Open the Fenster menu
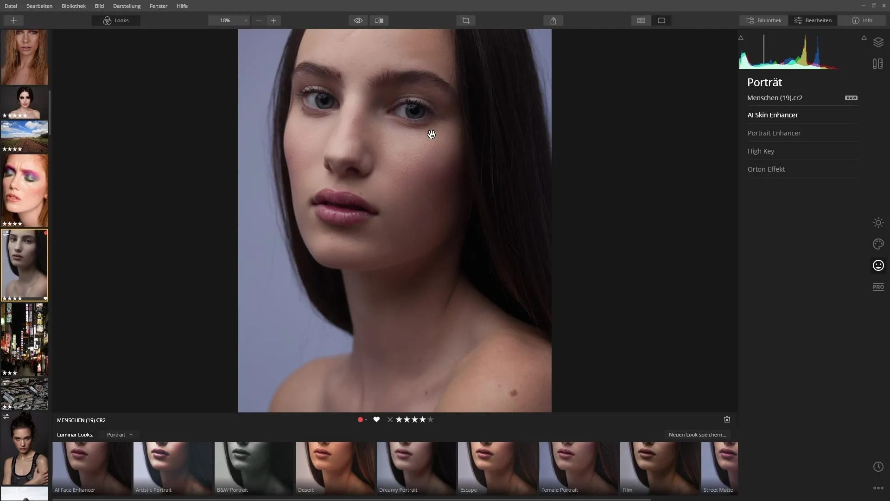This screenshot has height=501, width=890. pyautogui.click(x=159, y=6)
